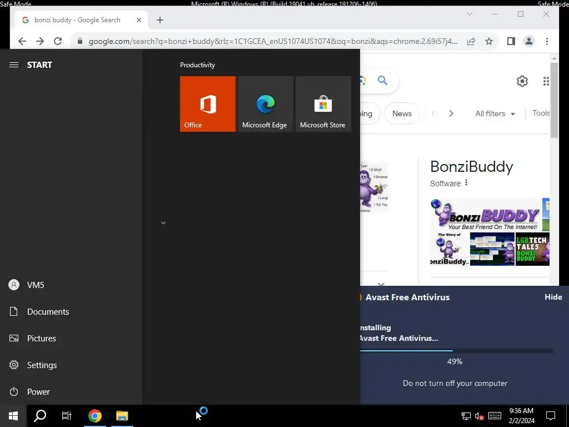Open the Bonzi desktop screenshot thumbnail
Viewport: 569px width, 427px height.
[x=492, y=250]
